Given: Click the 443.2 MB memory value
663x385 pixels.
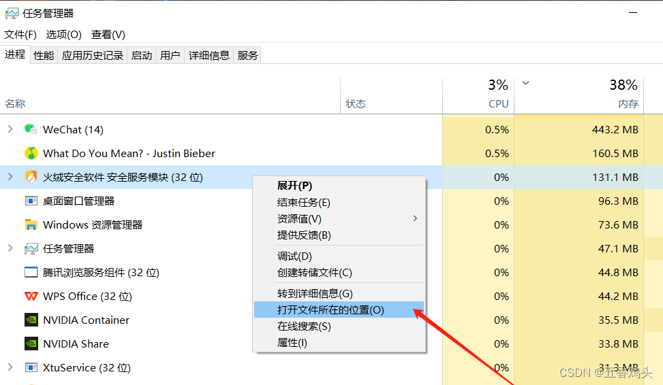Looking at the screenshot, I should click(x=615, y=130).
